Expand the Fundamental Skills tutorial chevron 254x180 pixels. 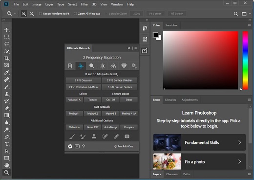(x=239, y=142)
